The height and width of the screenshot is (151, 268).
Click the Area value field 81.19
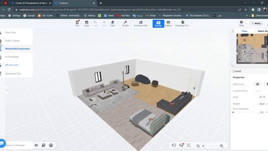pos(263,97)
